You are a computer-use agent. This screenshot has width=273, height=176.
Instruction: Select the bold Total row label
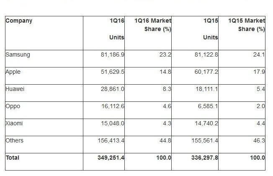13,158
